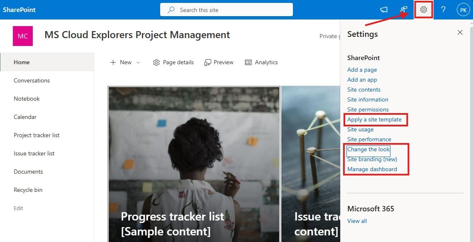Click View all under Microsoft 365
Image resolution: width=473 pixels, height=242 pixels.
pos(357,221)
